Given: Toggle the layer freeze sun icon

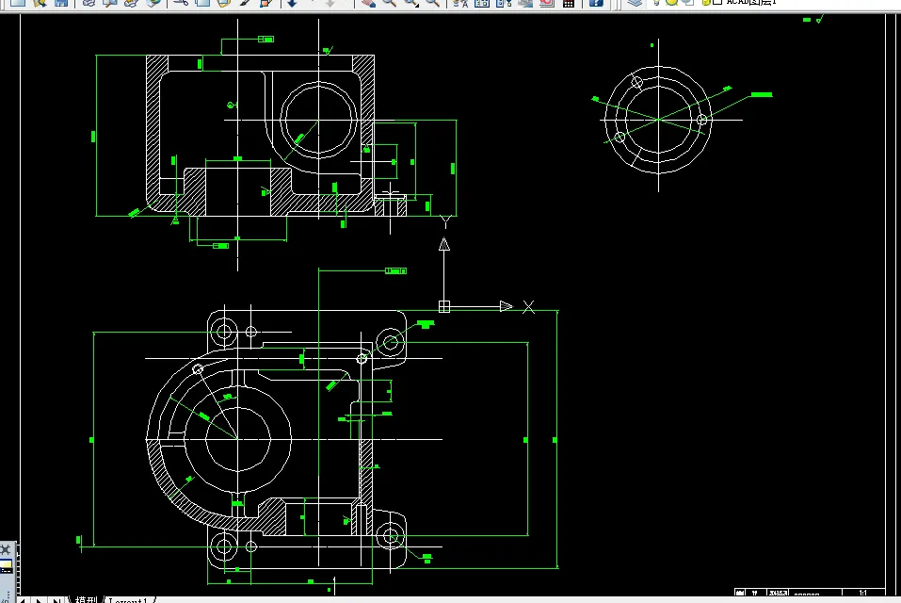Looking at the screenshot, I should (671, 2).
